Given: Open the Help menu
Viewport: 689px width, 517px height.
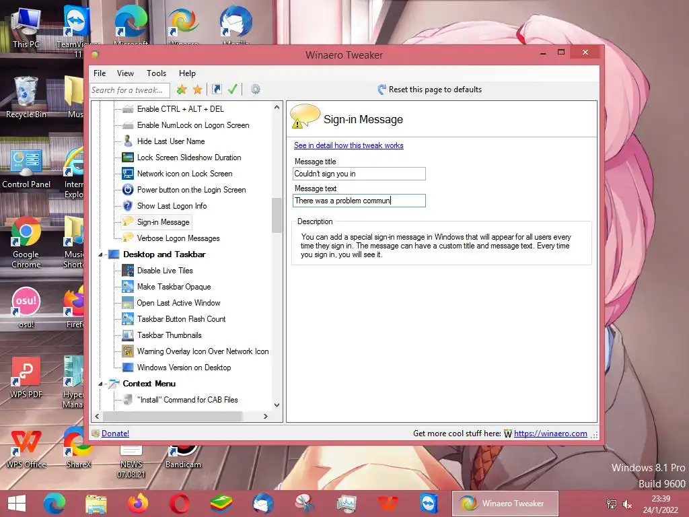Looking at the screenshot, I should (187, 73).
